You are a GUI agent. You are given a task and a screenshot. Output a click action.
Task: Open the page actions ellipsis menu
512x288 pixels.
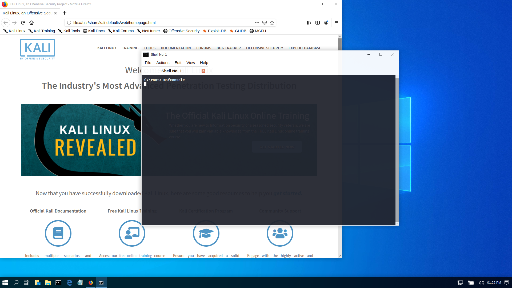(257, 23)
